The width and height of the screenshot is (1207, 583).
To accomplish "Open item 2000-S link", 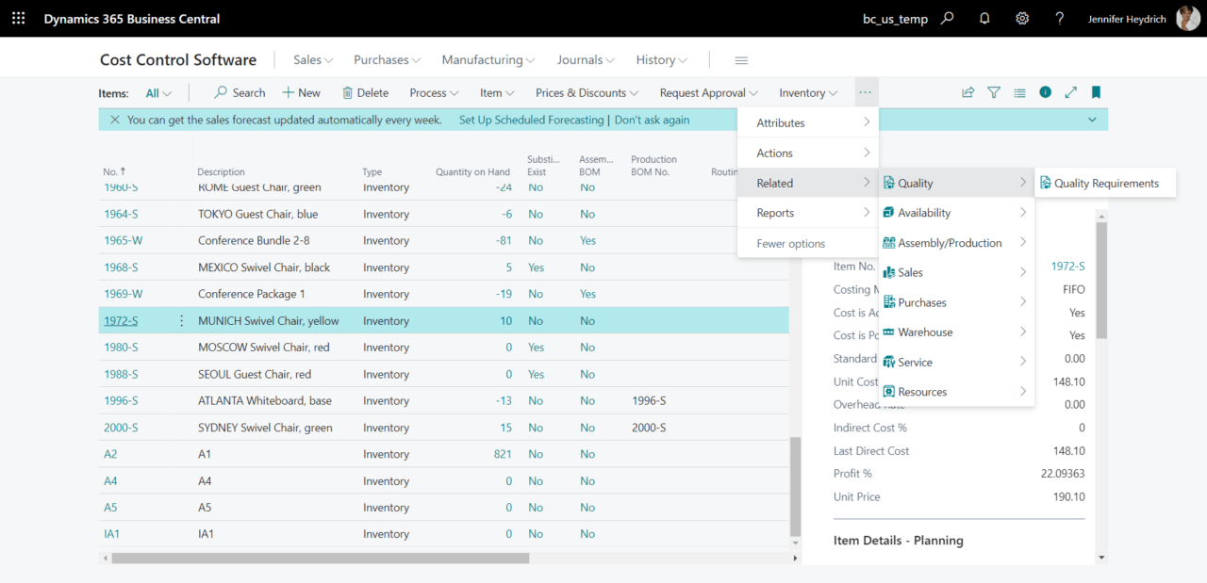I will click(x=121, y=428).
